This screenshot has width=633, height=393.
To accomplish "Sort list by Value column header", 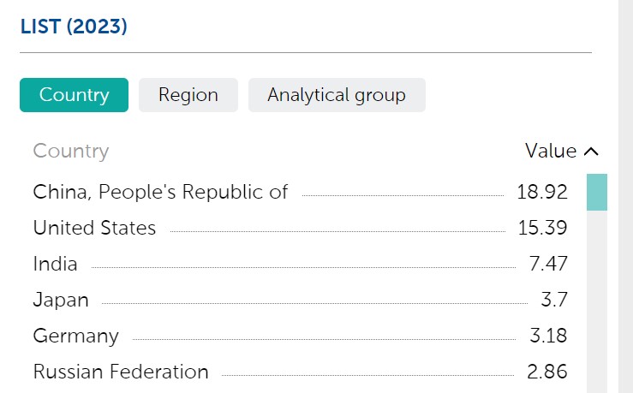I will point(551,151).
